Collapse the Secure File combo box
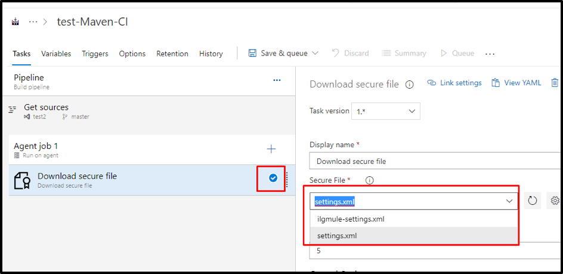 509,201
